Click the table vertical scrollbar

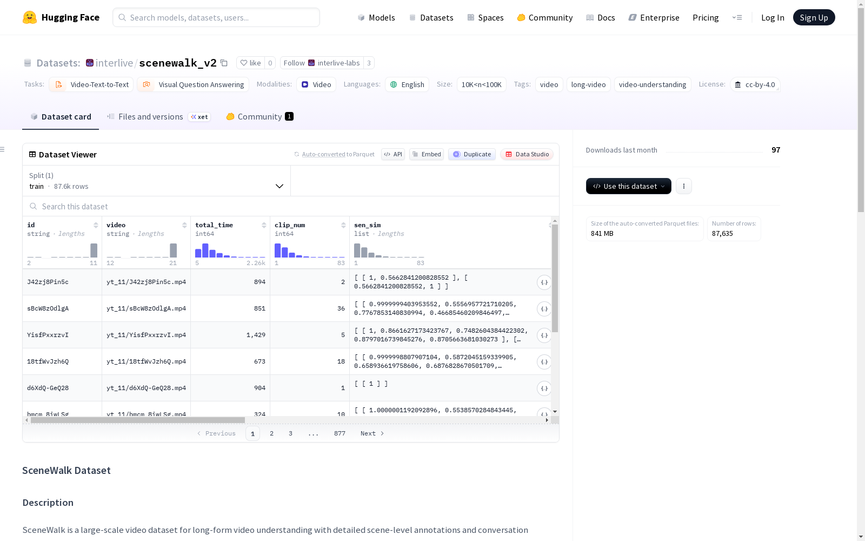[x=555, y=279]
